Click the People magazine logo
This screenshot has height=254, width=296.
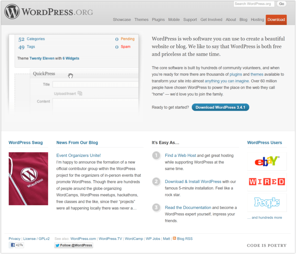pyautogui.click(x=266, y=202)
